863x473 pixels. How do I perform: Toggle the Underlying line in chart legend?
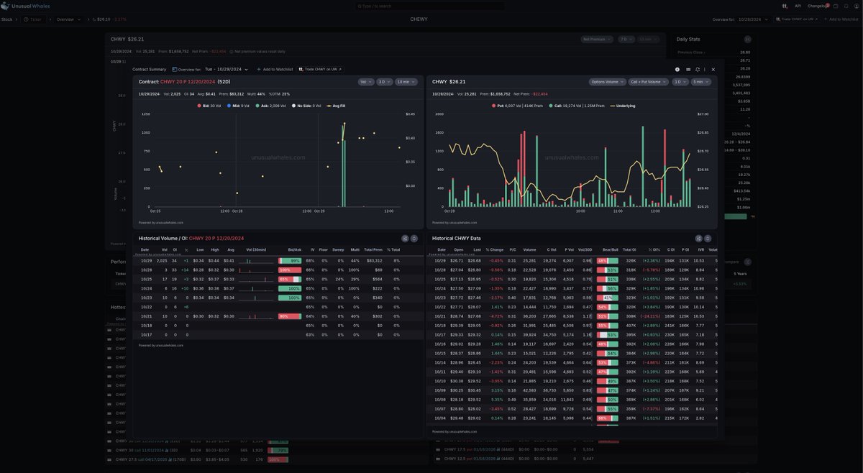pyautogui.click(x=622, y=106)
